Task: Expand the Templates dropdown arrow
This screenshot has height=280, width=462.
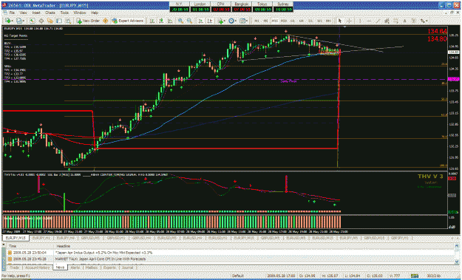Action: pos(247,21)
